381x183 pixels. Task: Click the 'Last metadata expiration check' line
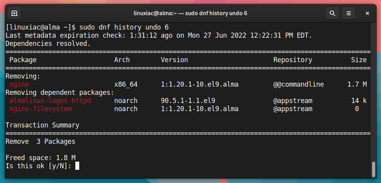[x=159, y=35]
